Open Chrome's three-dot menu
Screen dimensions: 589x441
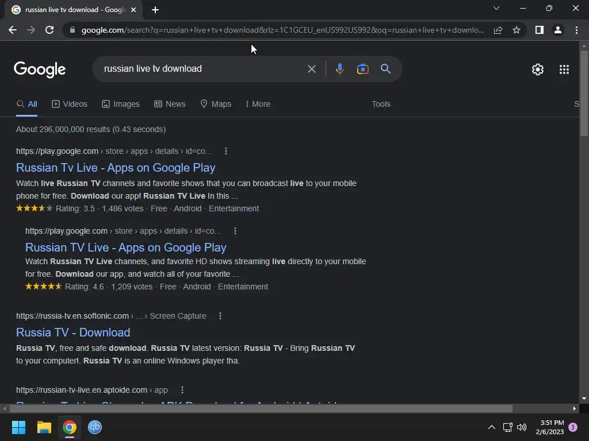click(x=576, y=30)
